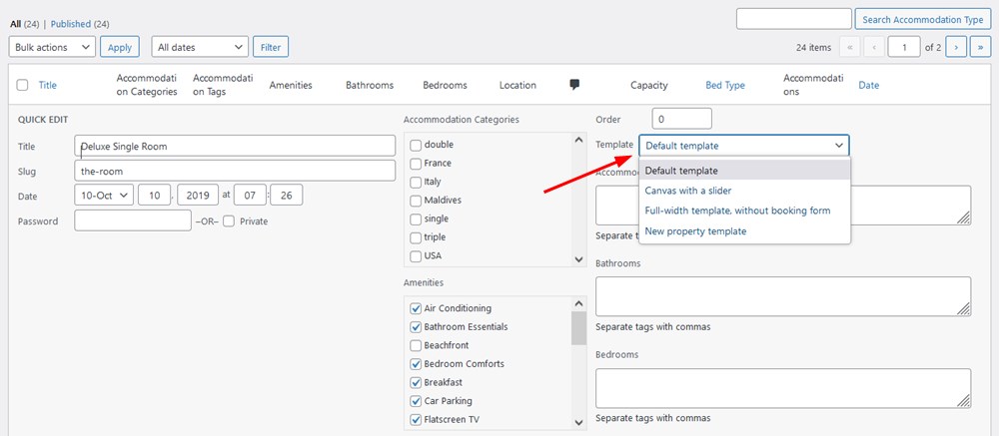The width and height of the screenshot is (999, 436).
Task: Click the hour field showing 07
Action: (x=250, y=196)
